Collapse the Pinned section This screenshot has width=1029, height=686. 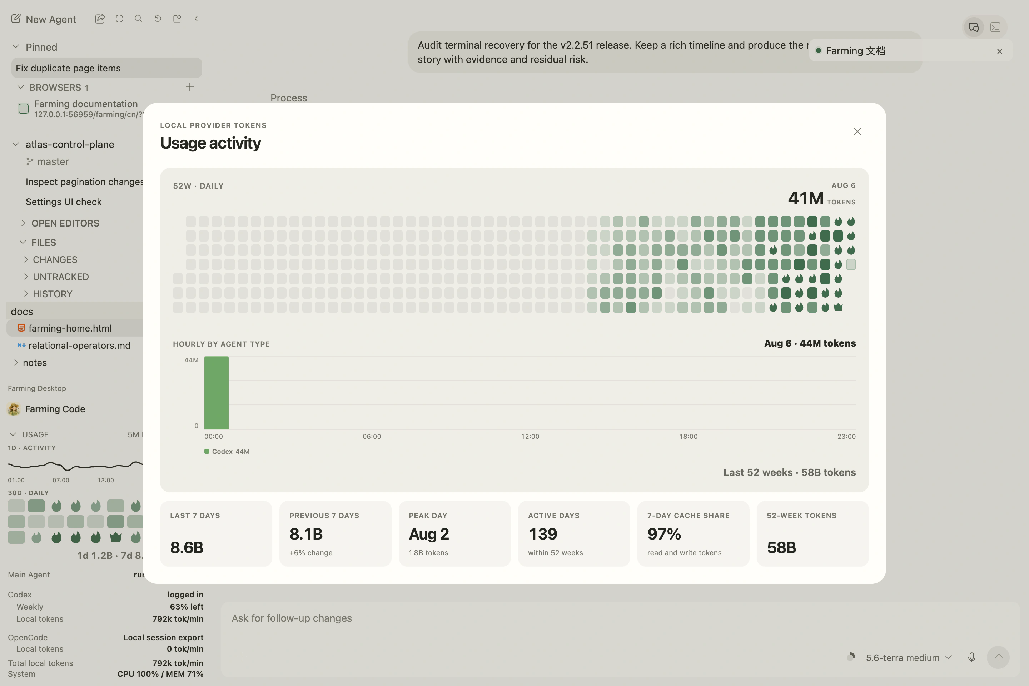click(x=16, y=46)
